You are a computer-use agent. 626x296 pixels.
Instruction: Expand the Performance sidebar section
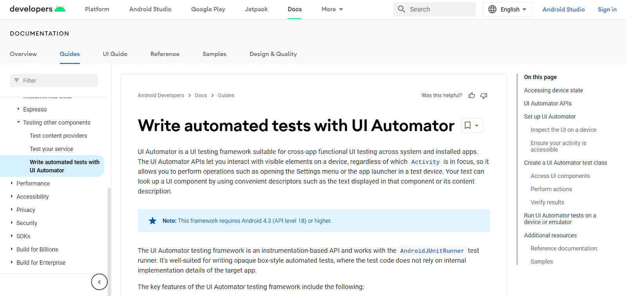[12, 183]
